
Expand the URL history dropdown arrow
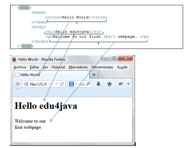point(57,84)
